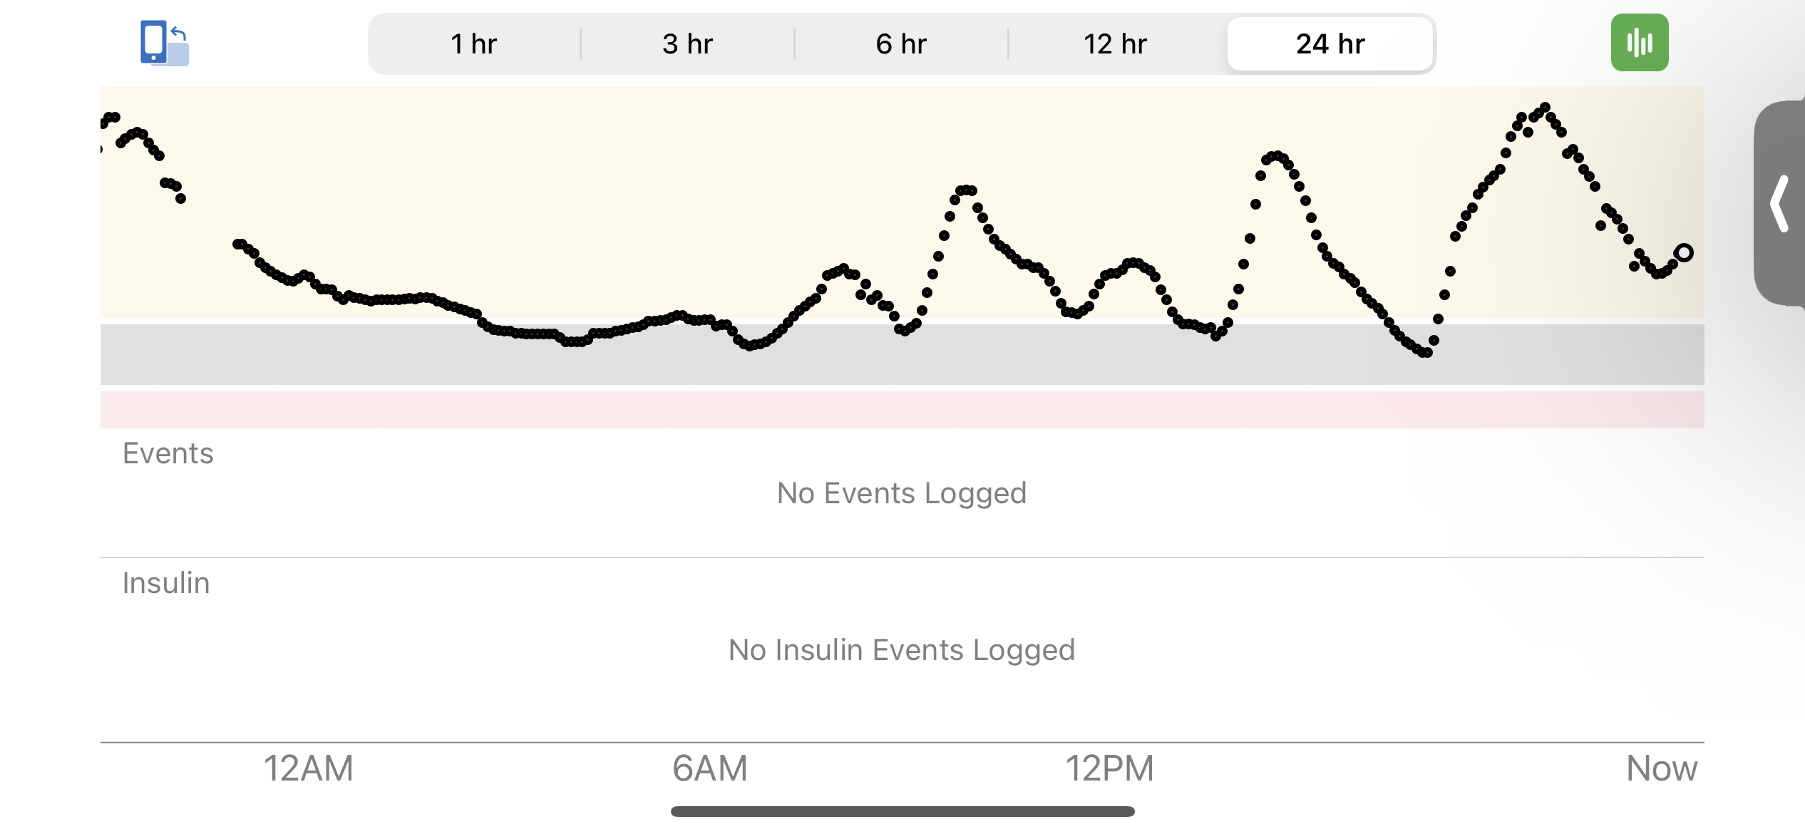Switch to the 3 hr view

point(688,44)
